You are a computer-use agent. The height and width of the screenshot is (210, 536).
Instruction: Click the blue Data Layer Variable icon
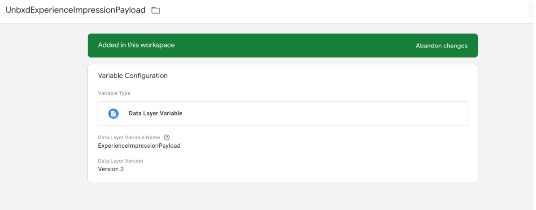click(x=113, y=113)
